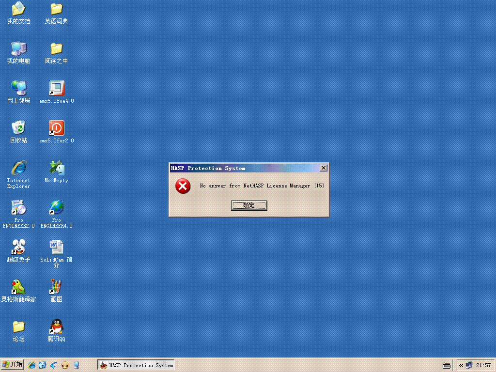
Task: Expand hidden tray icons chevron
Action: coord(461,365)
